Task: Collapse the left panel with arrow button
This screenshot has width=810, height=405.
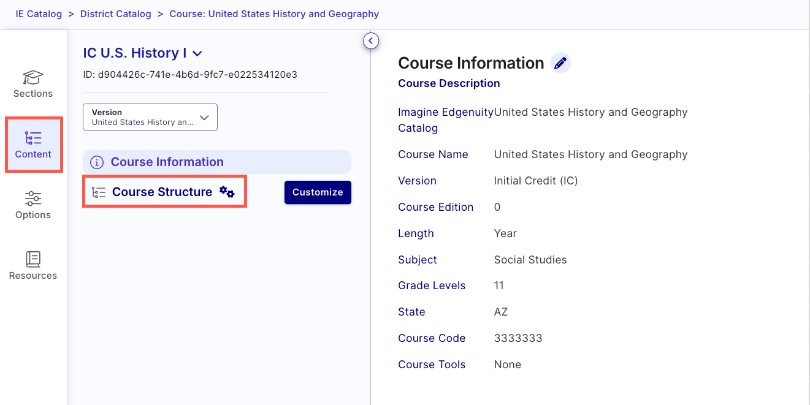Action: pos(371,41)
